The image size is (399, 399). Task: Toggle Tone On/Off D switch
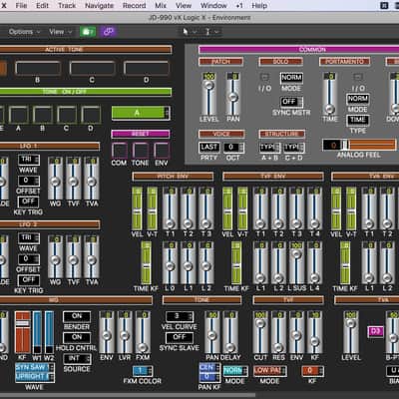click(x=91, y=115)
